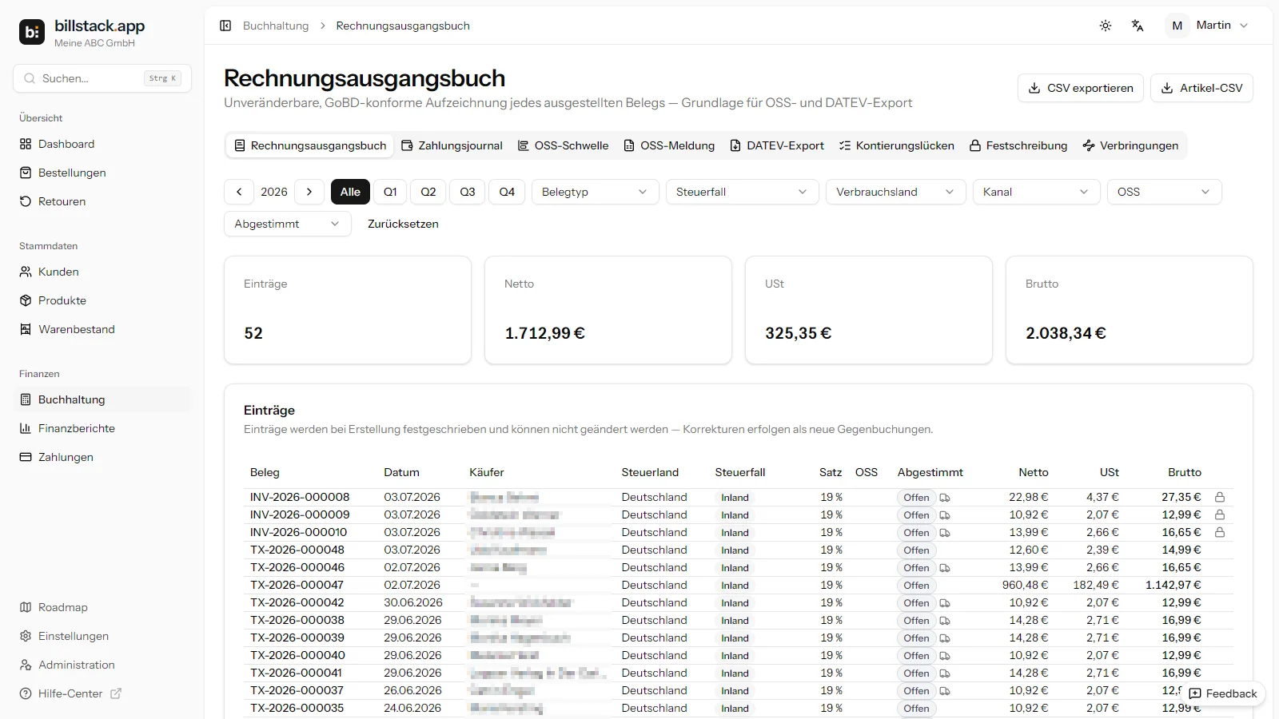Screen dimensions: 1279x719
Task: Click the Datum column header
Action: tap(401, 472)
